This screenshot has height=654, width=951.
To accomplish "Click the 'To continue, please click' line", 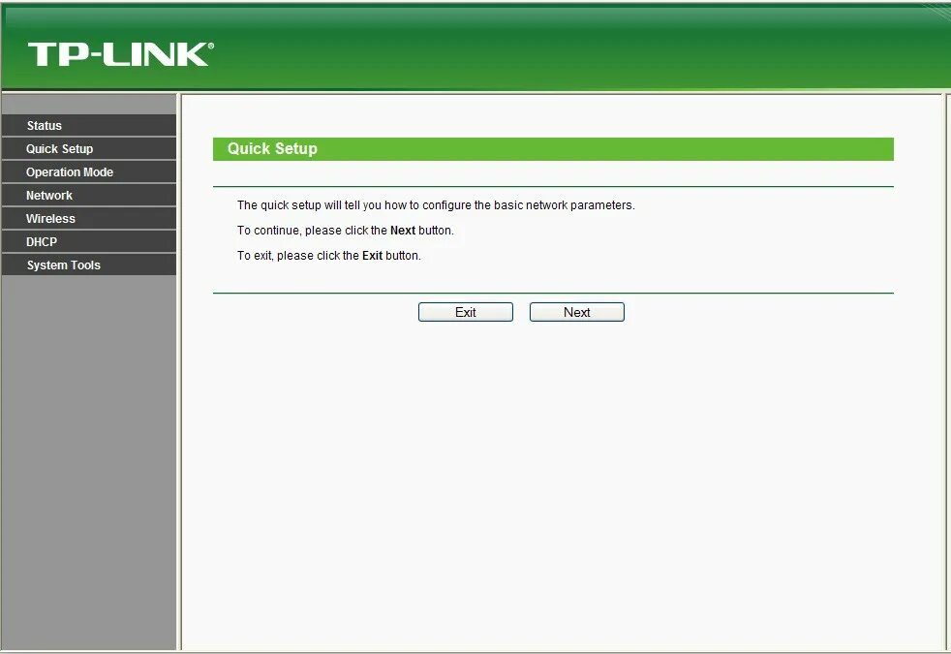I will click(x=345, y=231).
